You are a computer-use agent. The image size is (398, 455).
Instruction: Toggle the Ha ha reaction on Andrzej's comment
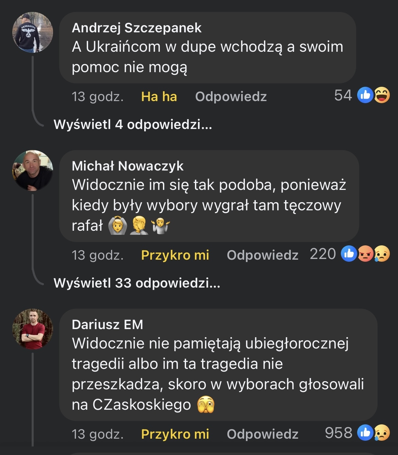[159, 97]
